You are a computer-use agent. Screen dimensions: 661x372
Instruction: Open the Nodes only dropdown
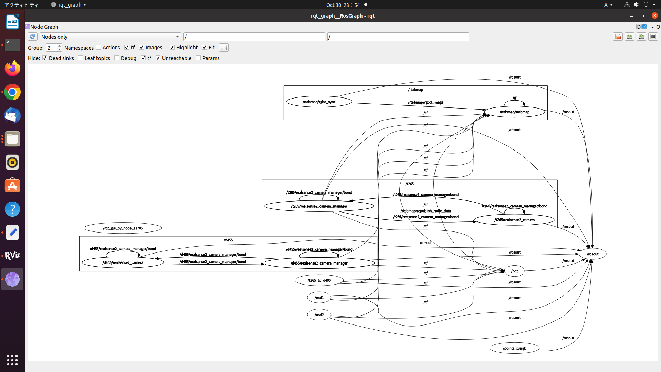[110, 37]
